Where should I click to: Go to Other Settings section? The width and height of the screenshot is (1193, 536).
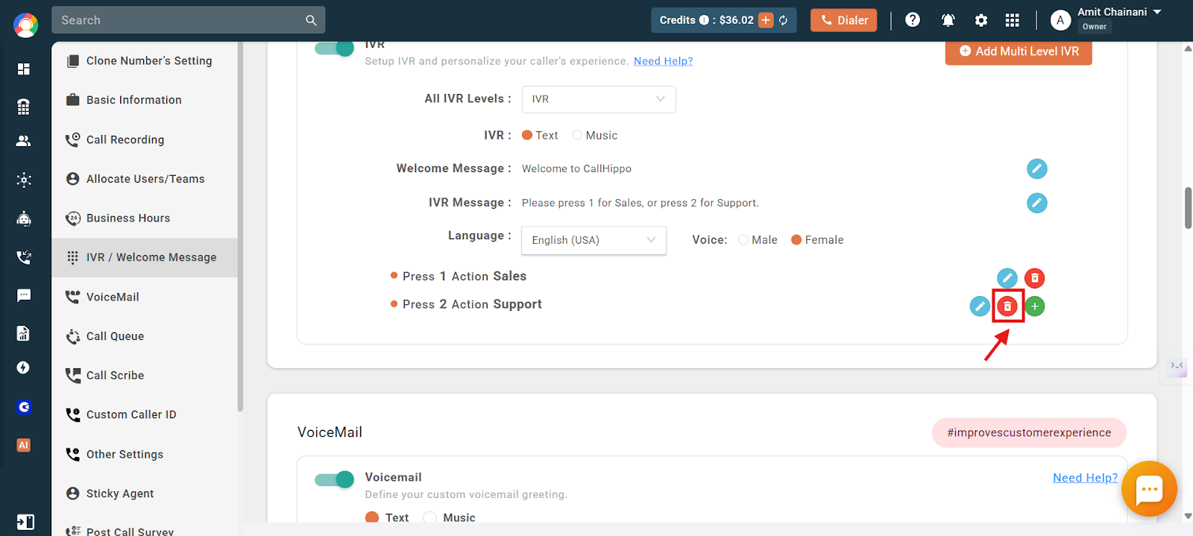pos(145,454)
